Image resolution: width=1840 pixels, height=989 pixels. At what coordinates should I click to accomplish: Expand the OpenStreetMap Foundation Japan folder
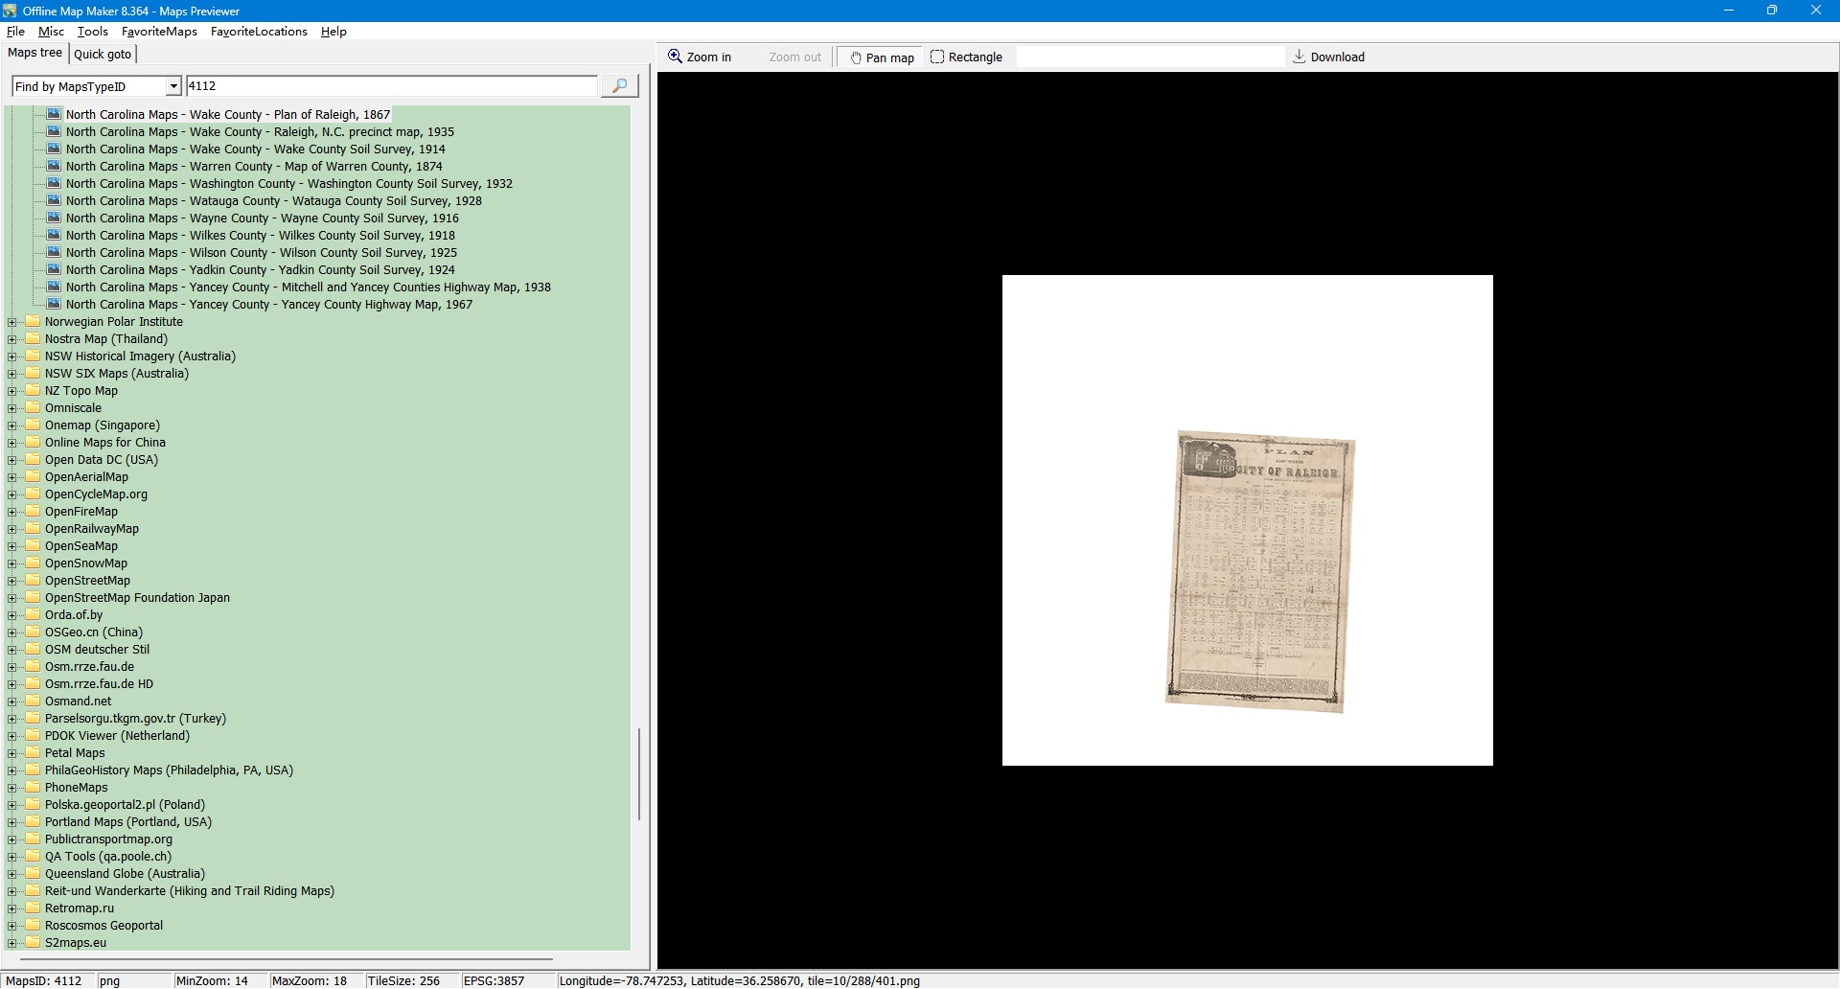point(12,598)
